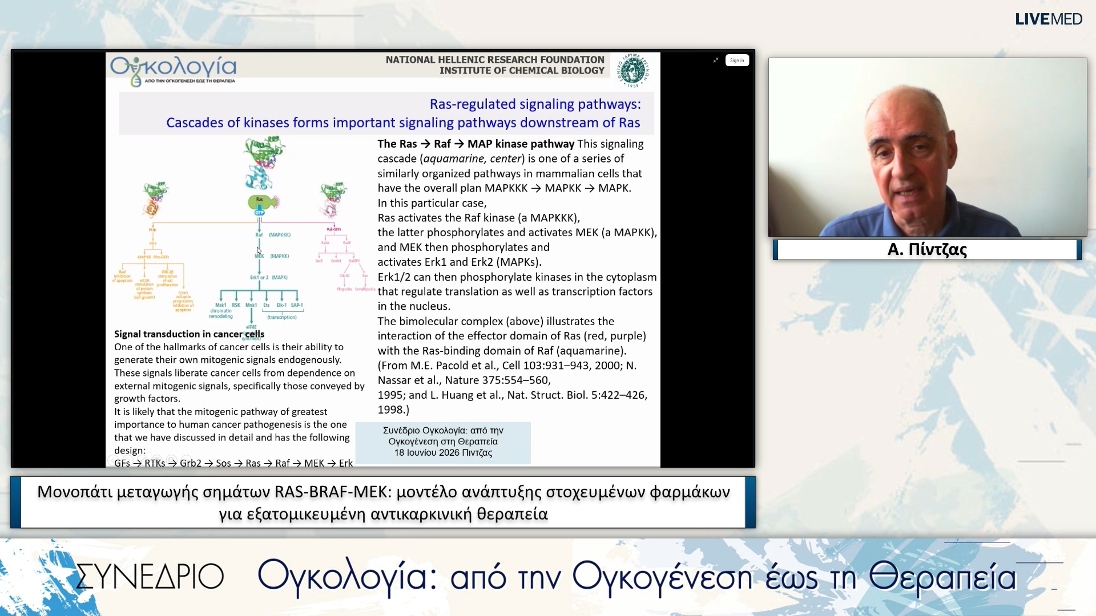Click the Συνέδριο Ογκολογία footer box
The height and width of the screenshot is (616, 1096).
pyautogui.click(x=443, y=442)
